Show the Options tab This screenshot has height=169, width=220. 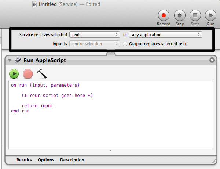click(46, 160)
